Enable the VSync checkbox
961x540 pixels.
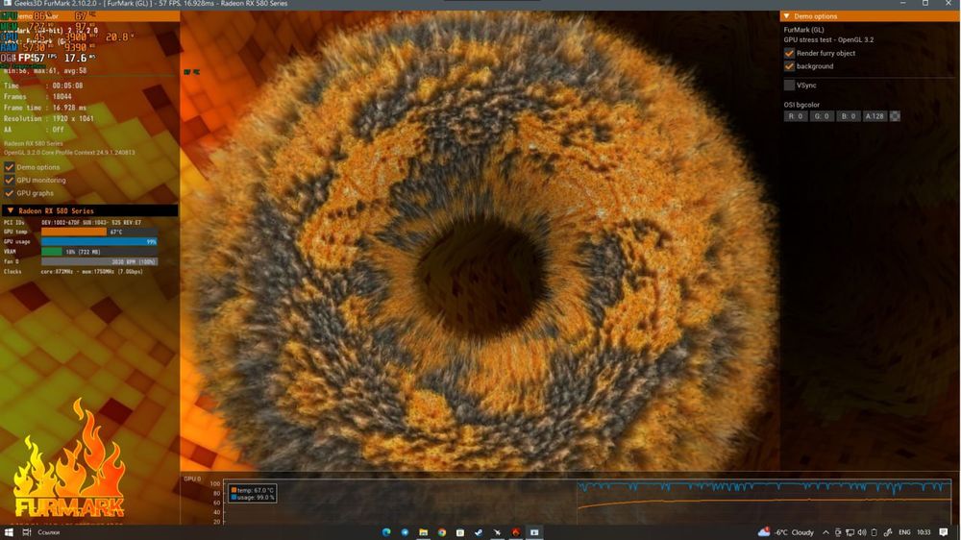point(789,86)
